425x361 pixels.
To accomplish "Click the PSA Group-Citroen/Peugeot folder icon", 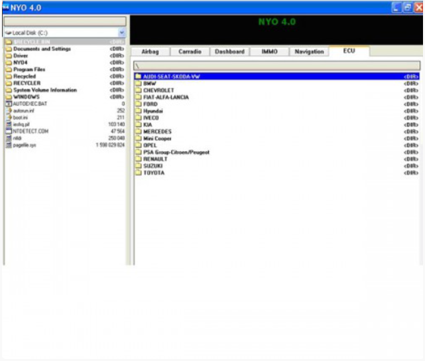I will [138, 152].
